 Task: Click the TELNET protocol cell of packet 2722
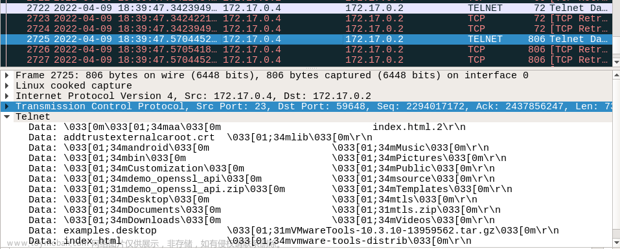click(x=485, y=8)
